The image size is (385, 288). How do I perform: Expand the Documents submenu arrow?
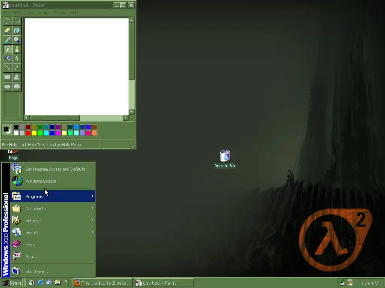(x=92, y=208)
